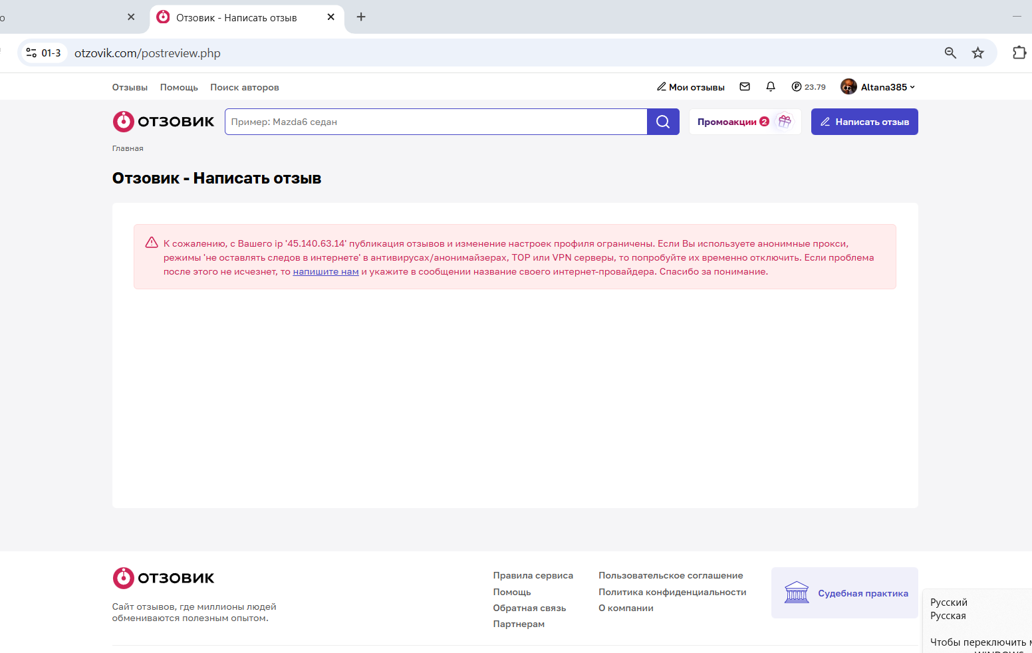1032x653 pixels.
Task: Click the footer text 'Сайт отзывов, где миллионы людей'
Action: [x=194, y=606]
